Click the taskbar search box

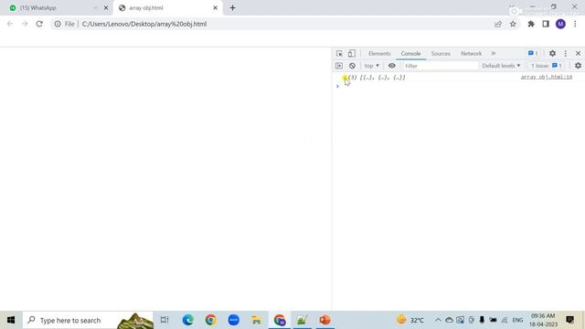pyautogui.click(x=88, y=320)
